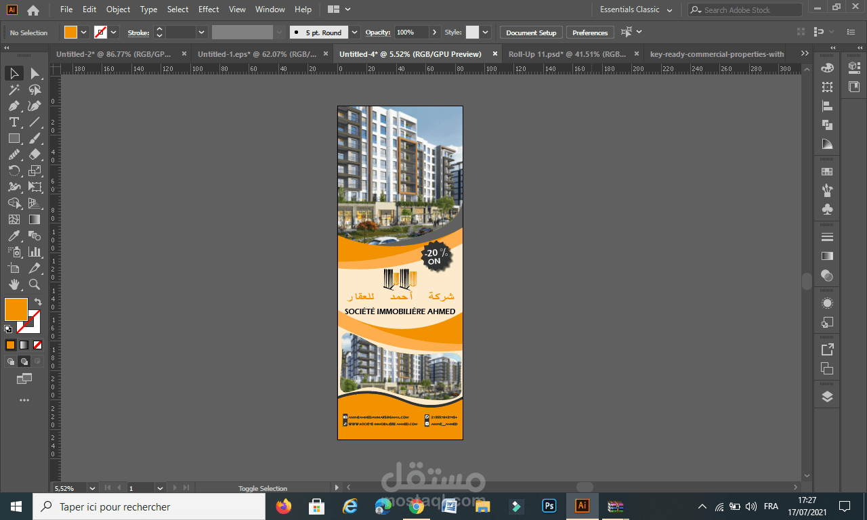This screenshot has width=867, height=520.
Task: Select the Zoom tool
Action: tap(35, 284)
